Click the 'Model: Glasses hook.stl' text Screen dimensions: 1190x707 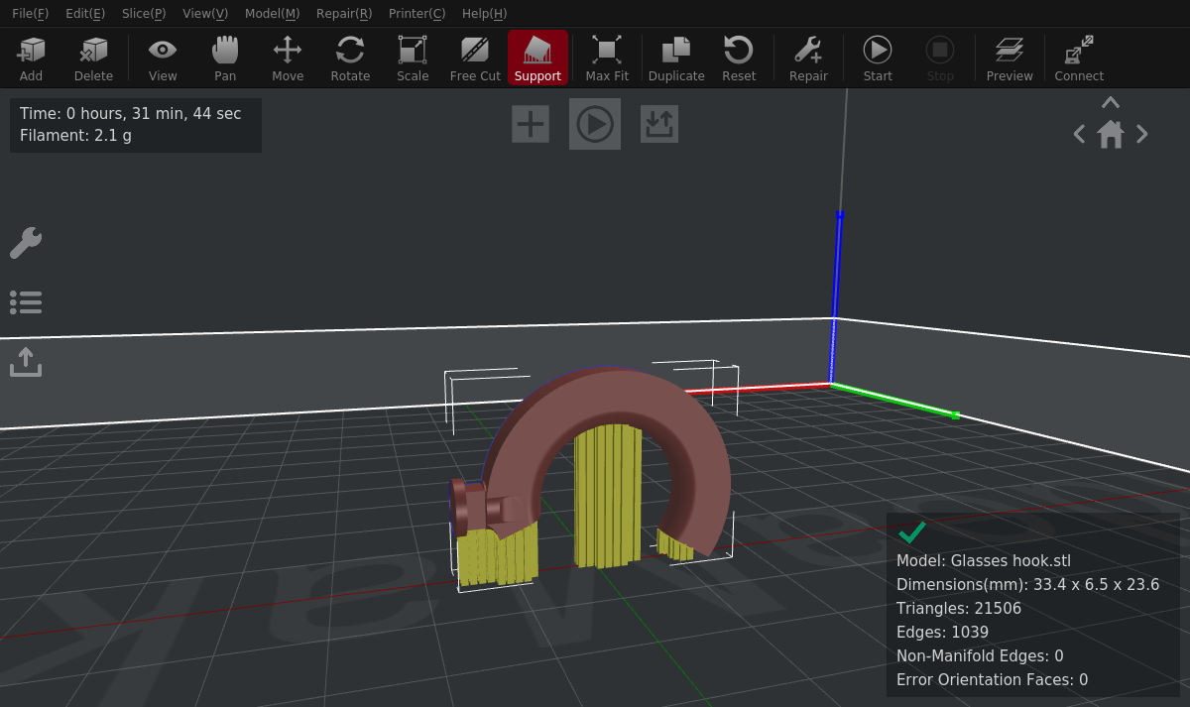point(984,561)
